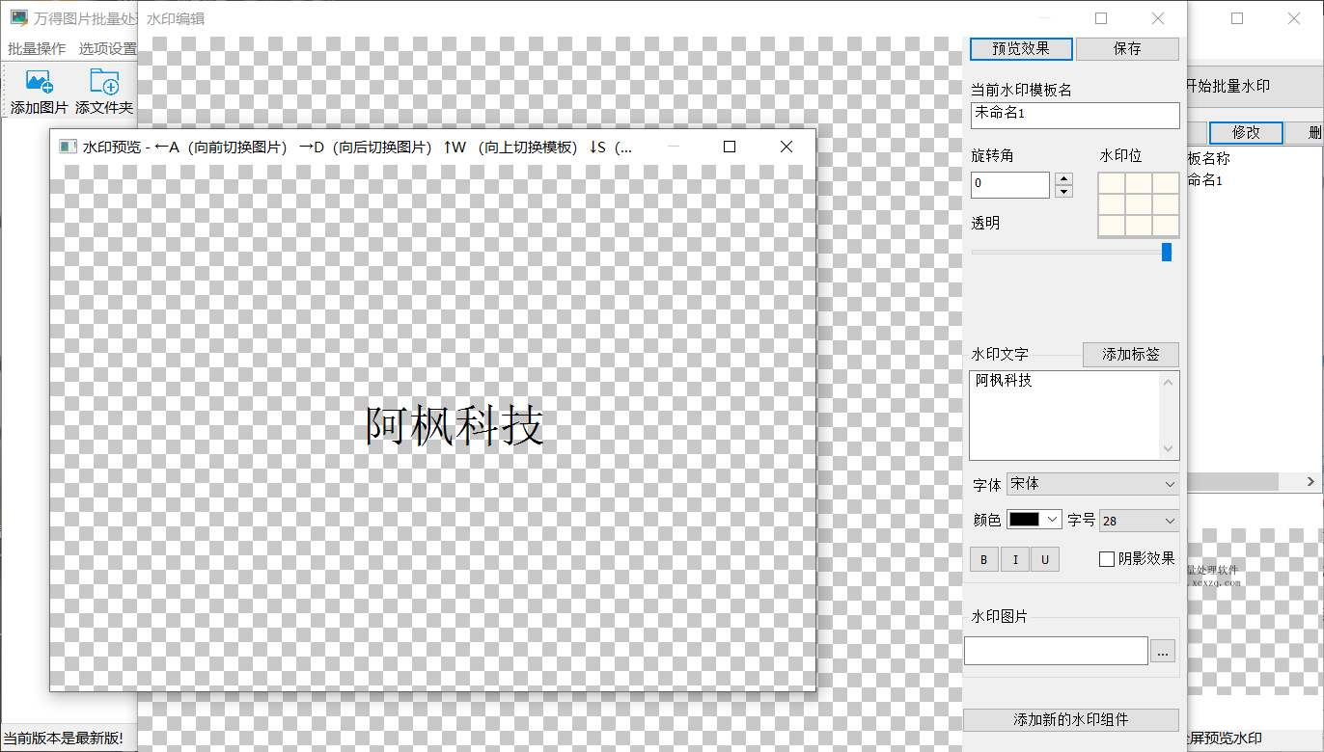Open the 颜色 color dropdown
The width and height of the screenshot is (1324, 752).
point(1034,520)
